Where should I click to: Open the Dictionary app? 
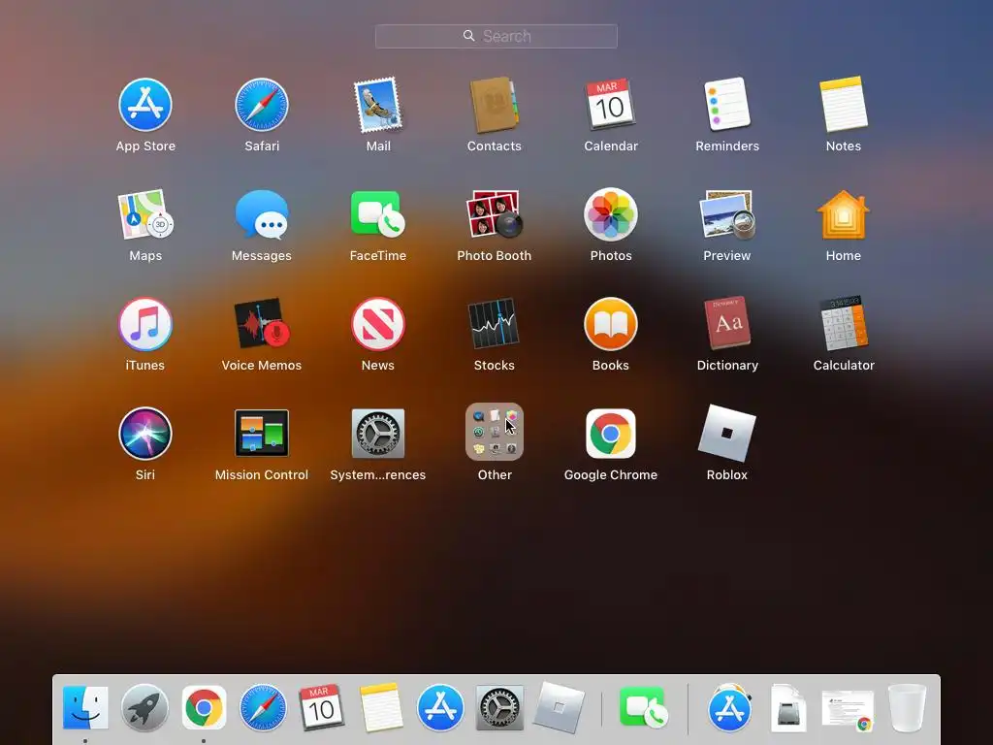[727, 324]
